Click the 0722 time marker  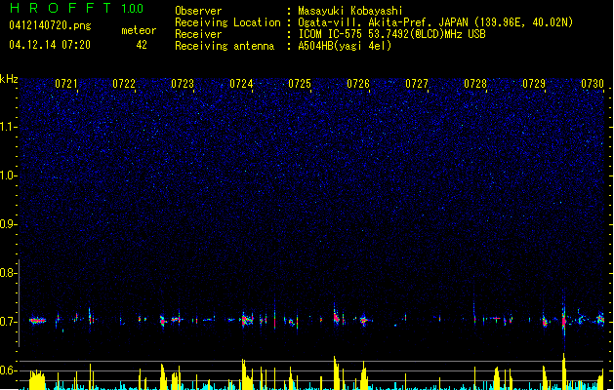pos(124,83)
